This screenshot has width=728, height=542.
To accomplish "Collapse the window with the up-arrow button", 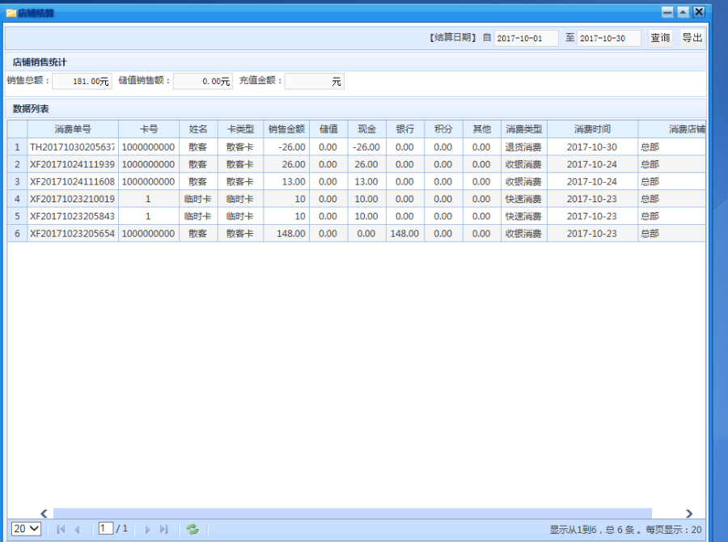I will click(x=683, y=12).
